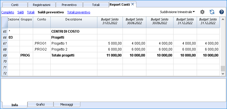Switch to the Preventivo tab
Image resolution: width=227 pixels, height=109 pixels.
click(69, 5)
